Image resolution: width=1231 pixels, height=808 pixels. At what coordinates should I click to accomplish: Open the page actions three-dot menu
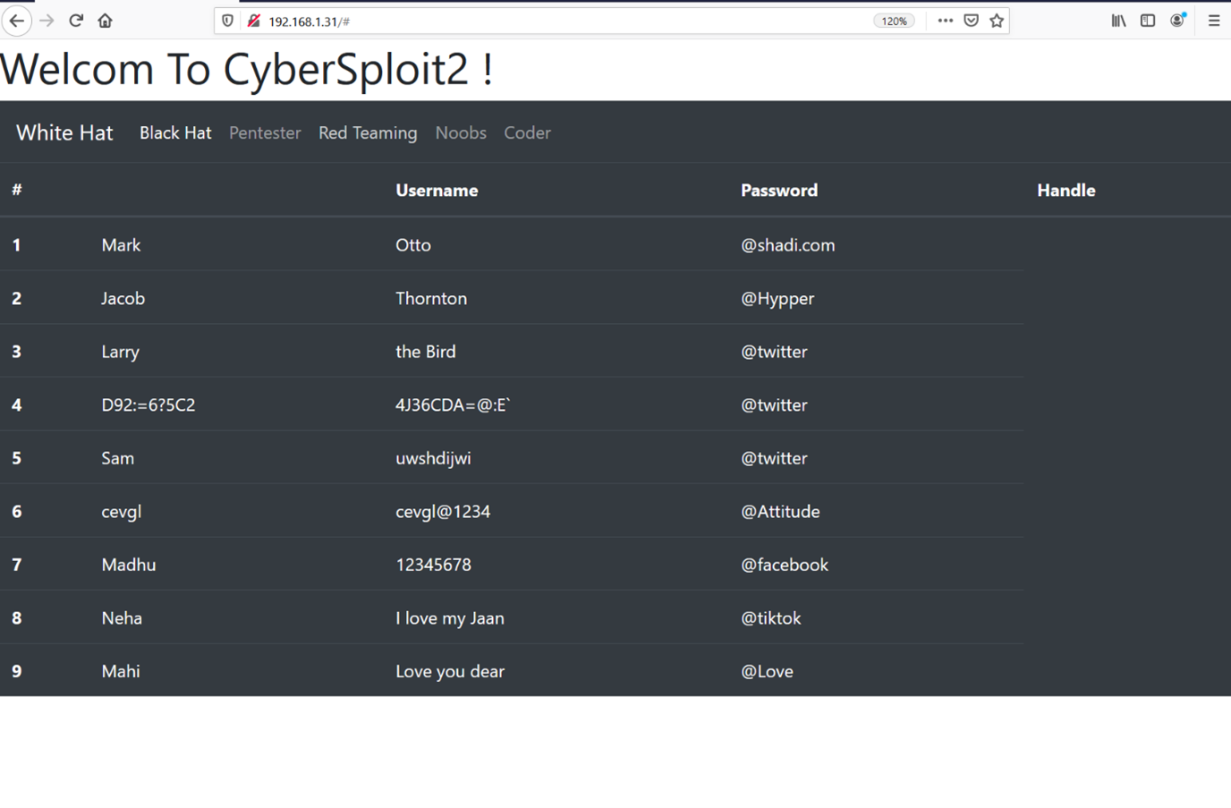pyautogui.click(x=945, y=21)
